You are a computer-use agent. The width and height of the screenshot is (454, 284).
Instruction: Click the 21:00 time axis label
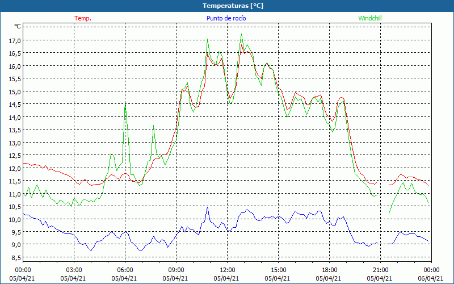coord(380,270)
